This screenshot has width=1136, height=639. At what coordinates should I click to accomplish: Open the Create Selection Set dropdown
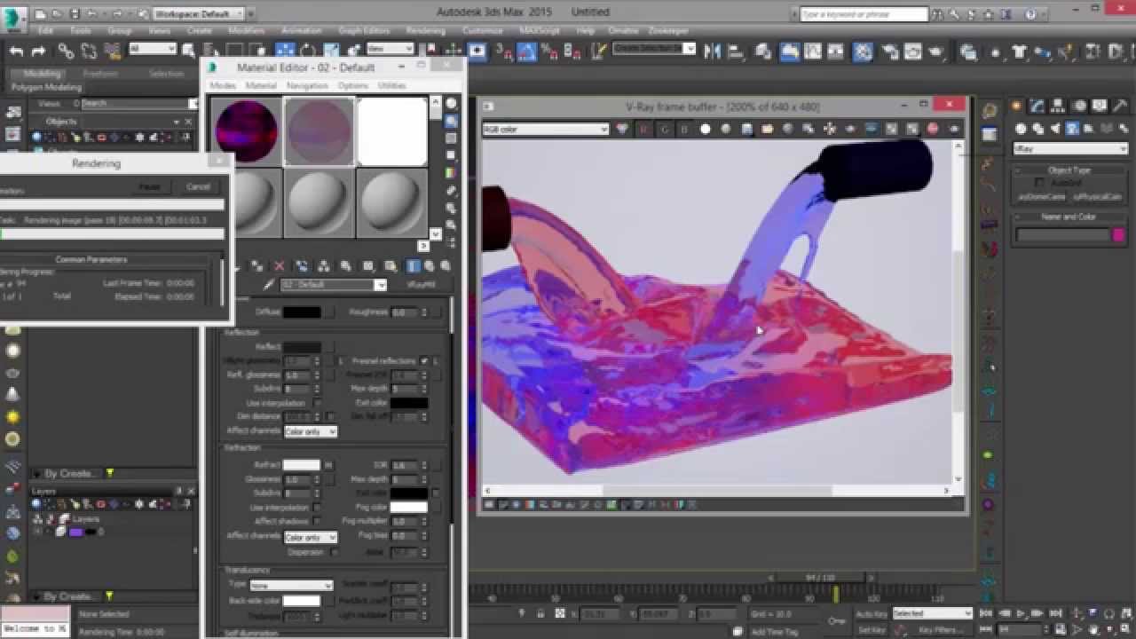pyautogui.click(x=654, y=49)
